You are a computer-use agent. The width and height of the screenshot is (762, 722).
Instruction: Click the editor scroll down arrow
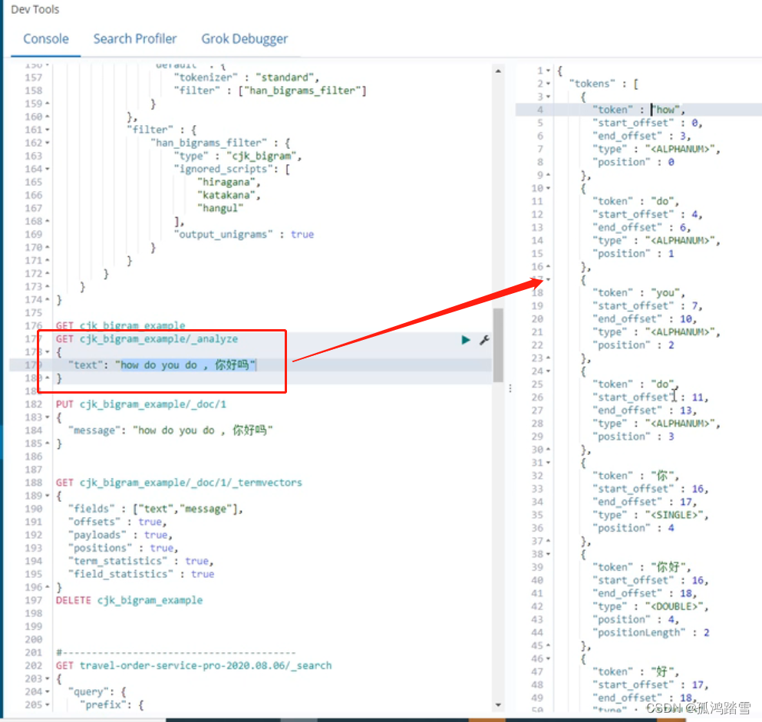498,705
